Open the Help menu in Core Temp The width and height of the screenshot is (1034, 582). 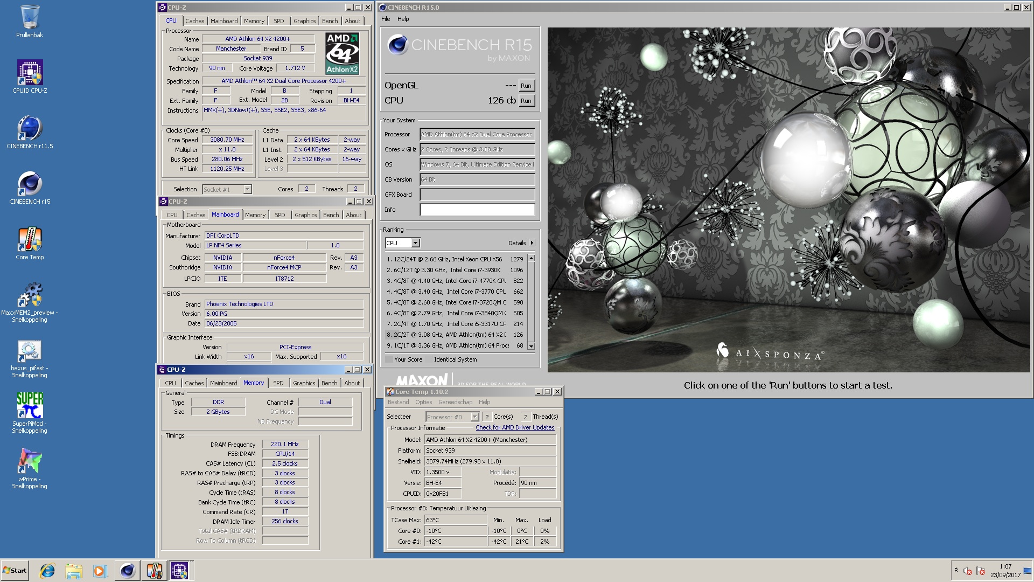click(x=485, y=402)
